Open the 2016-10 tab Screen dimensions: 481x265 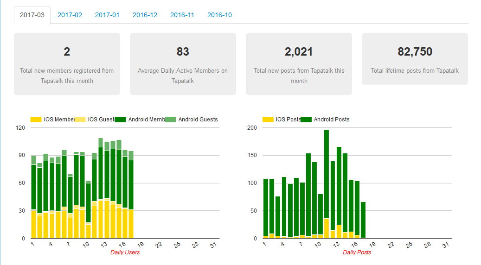(220, 15)
